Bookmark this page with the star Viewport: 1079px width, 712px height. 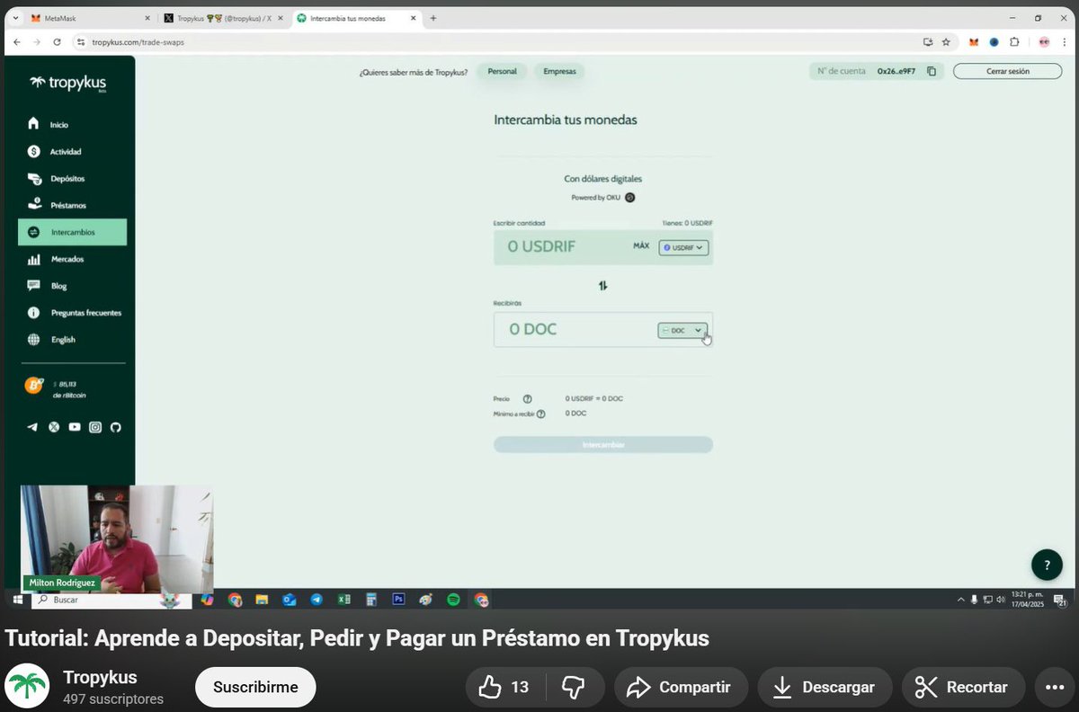(946, 42)
